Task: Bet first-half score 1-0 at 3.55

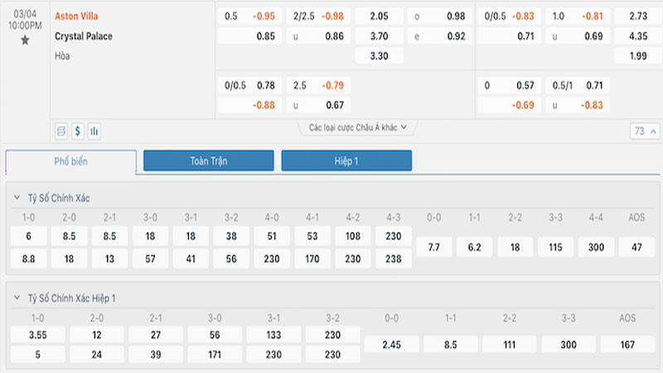Action: (x=37, y=335)
